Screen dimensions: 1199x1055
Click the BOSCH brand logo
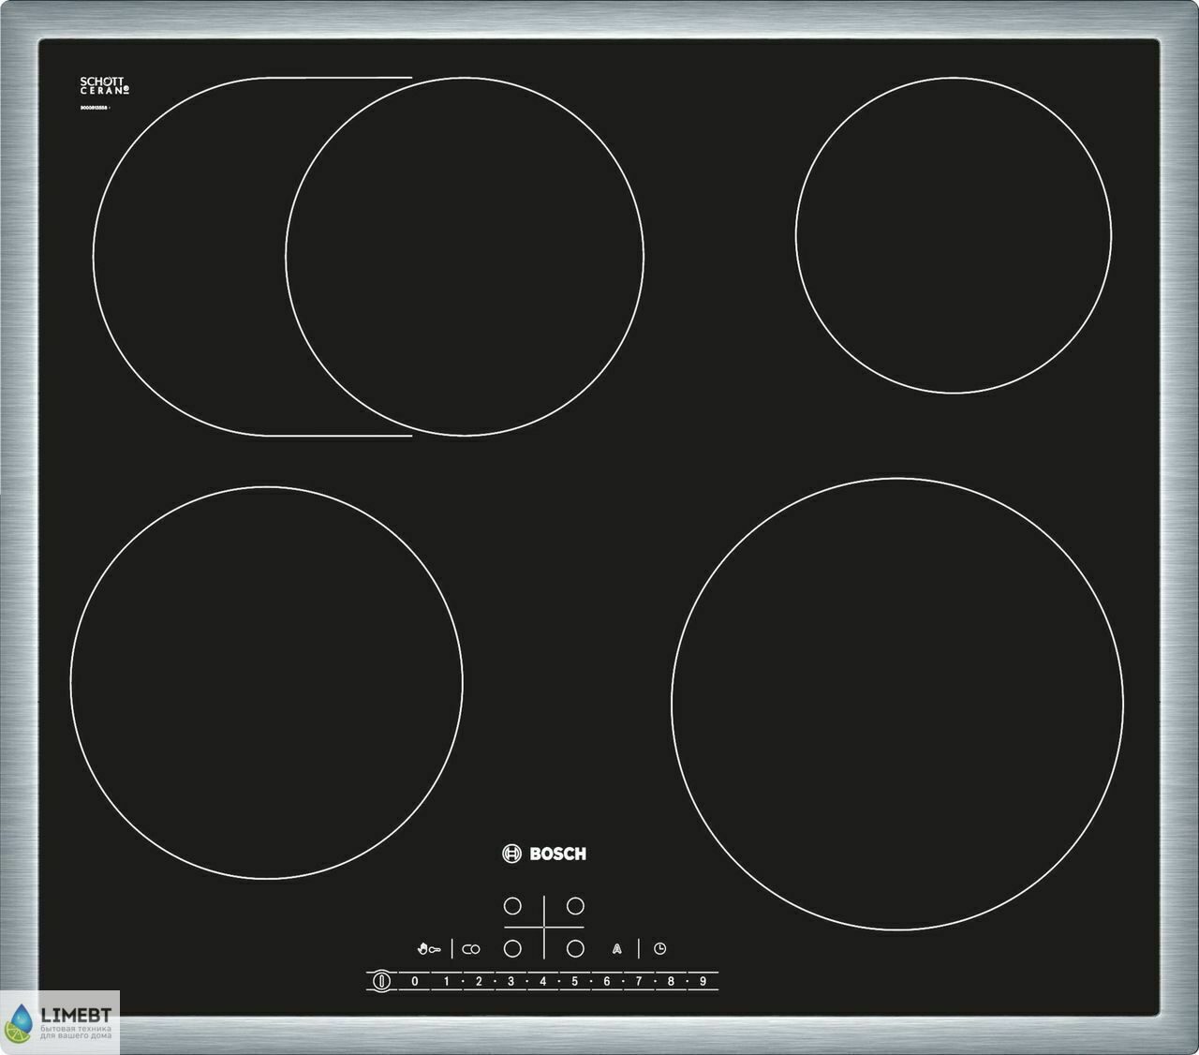pyautogui.click(x=544, y=854)
